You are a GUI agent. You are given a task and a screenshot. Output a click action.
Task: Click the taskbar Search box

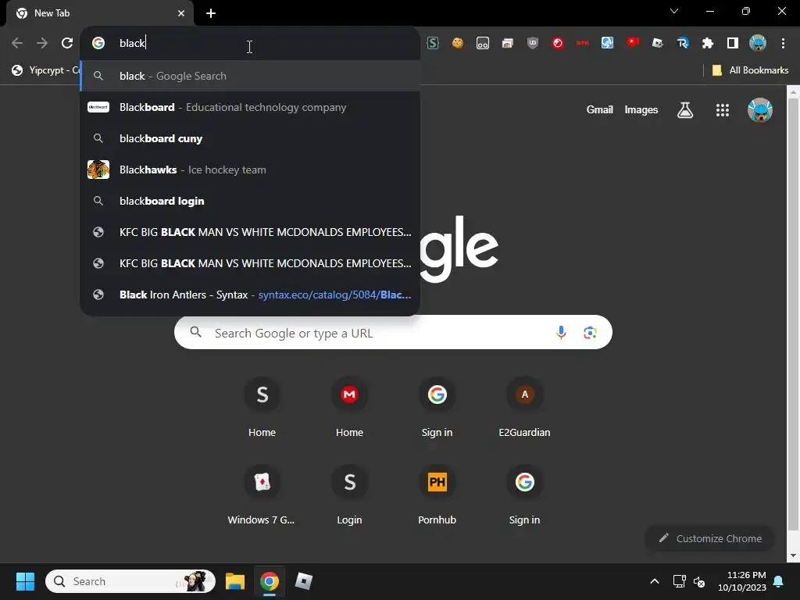coord(130,581)
